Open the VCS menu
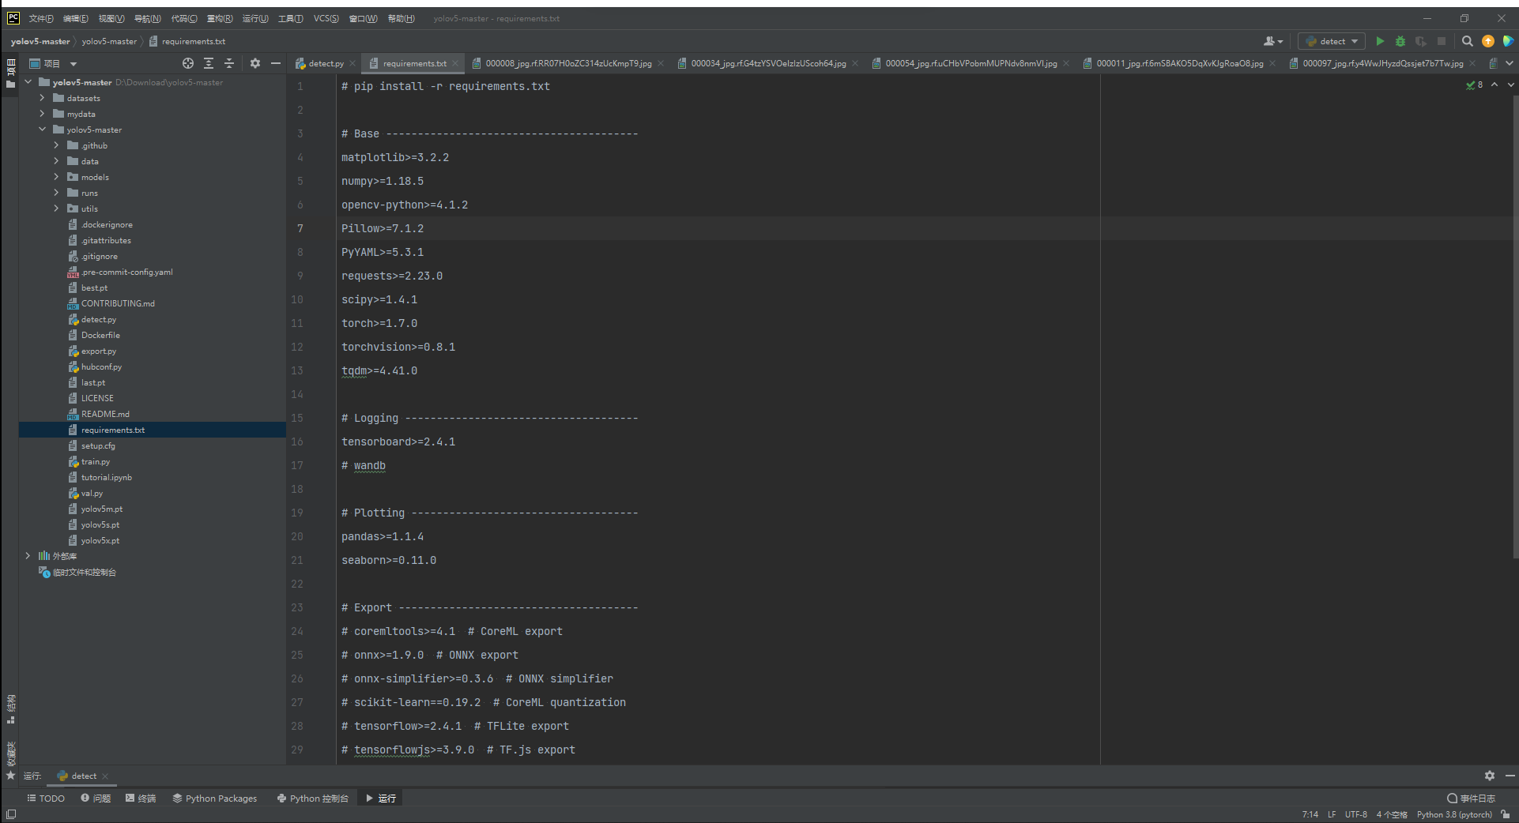This screenshot has width=1519, height=823. 326,18
